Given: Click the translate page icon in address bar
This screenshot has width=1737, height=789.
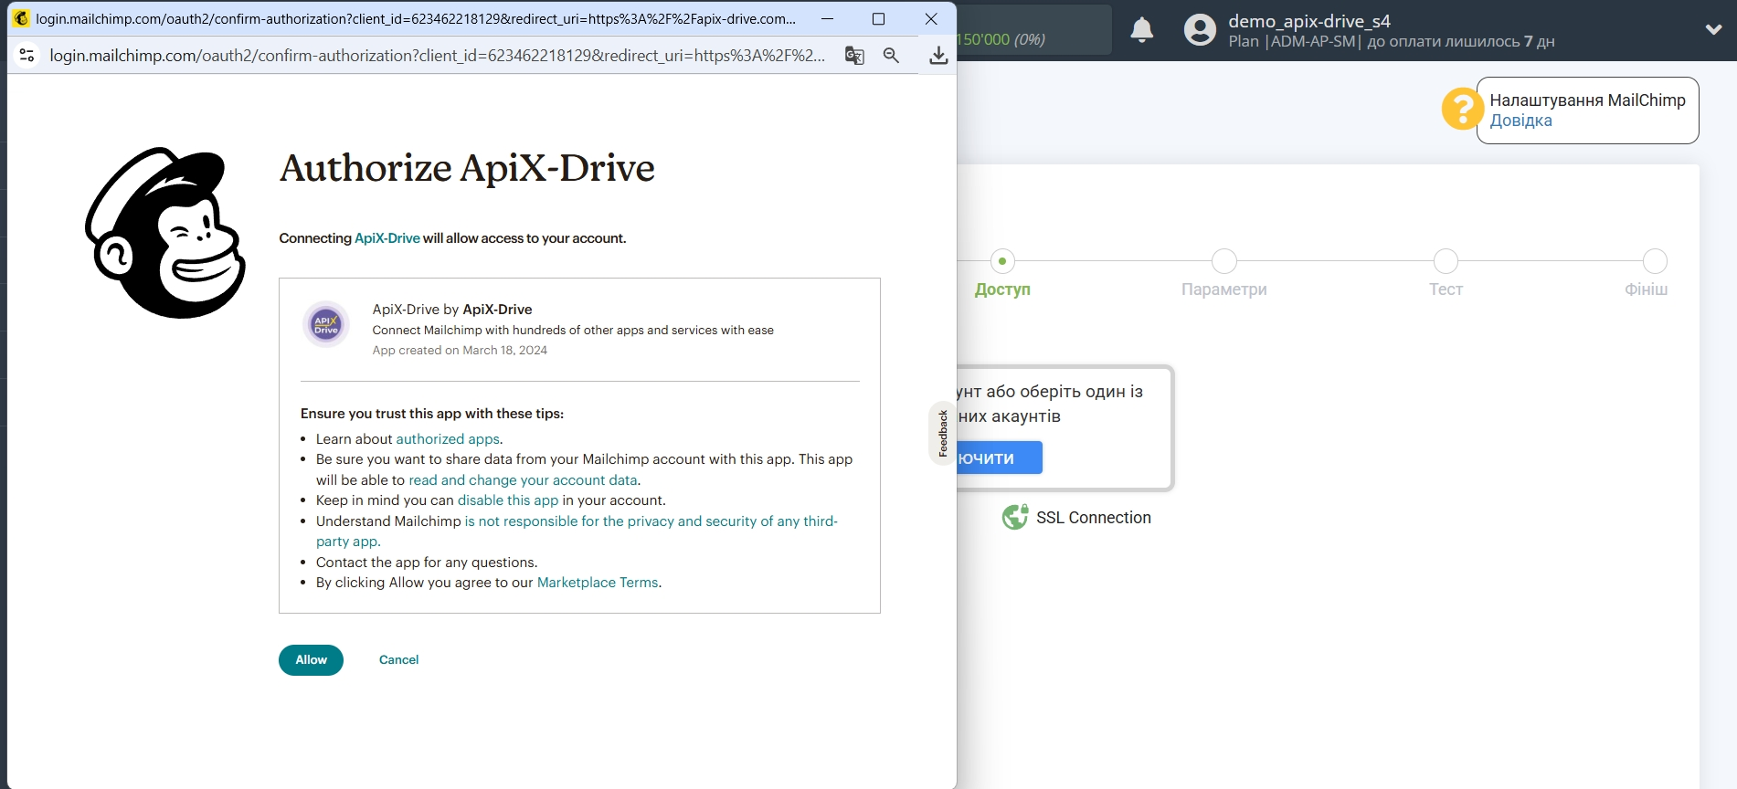Looking at the screenshot, I should [854, 56].
